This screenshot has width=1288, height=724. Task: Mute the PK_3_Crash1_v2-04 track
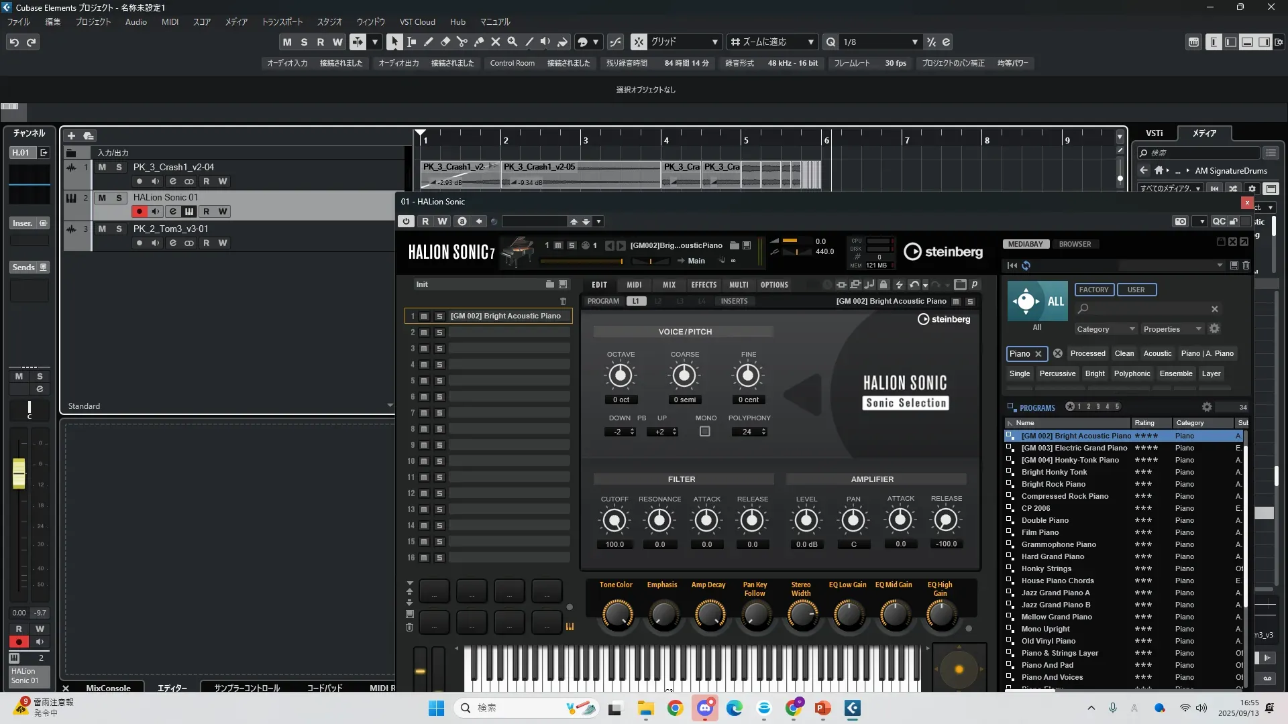pyautogui.click(x=102, y=167)
